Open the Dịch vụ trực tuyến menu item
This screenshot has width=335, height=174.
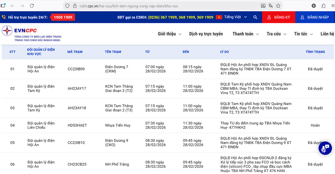click(x=206, y=34)
